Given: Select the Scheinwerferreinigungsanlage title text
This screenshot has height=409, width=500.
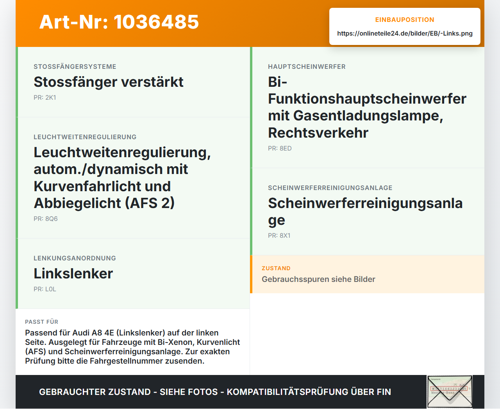Looking at the screenshot, I should pyautogui.click(x=365, y=212).
